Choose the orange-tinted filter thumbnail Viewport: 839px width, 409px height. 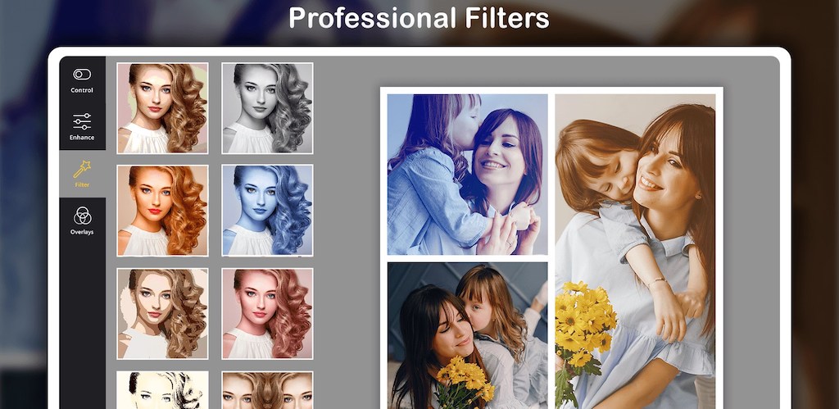click(162, 211)
